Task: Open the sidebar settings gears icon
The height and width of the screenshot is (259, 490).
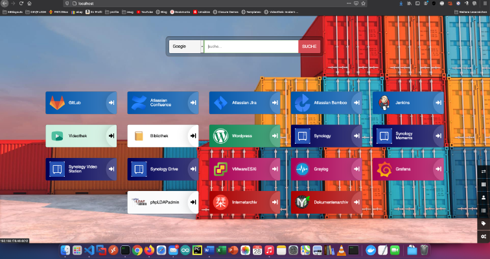Action: coord(484,236)
